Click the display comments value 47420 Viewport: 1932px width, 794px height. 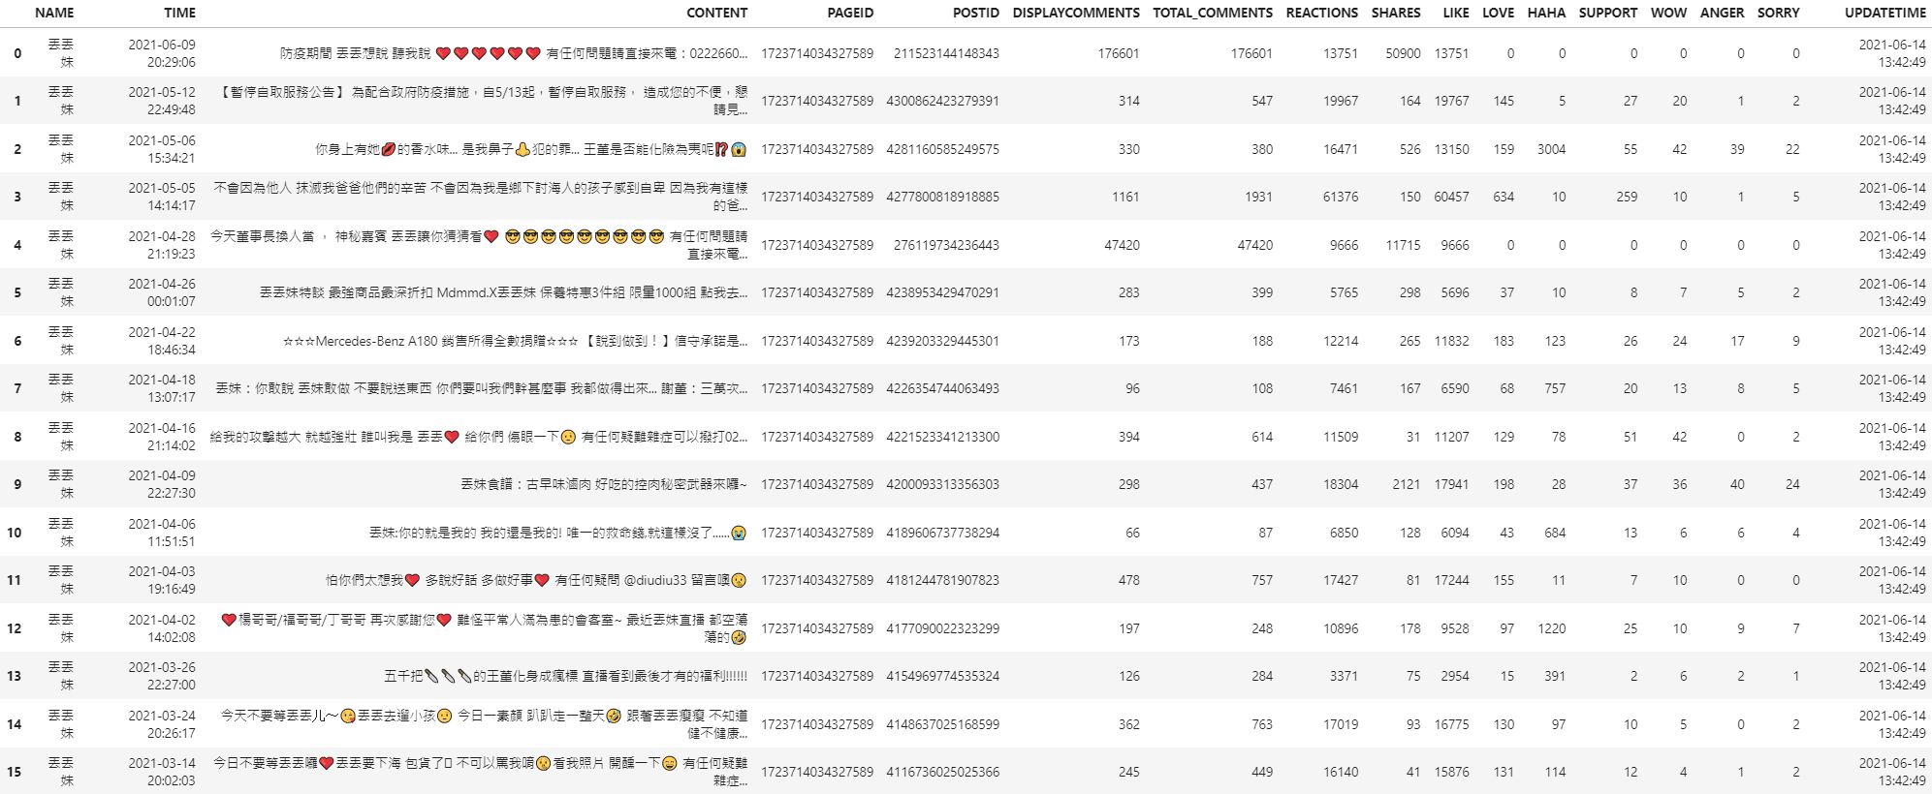tap(1122, 245)
